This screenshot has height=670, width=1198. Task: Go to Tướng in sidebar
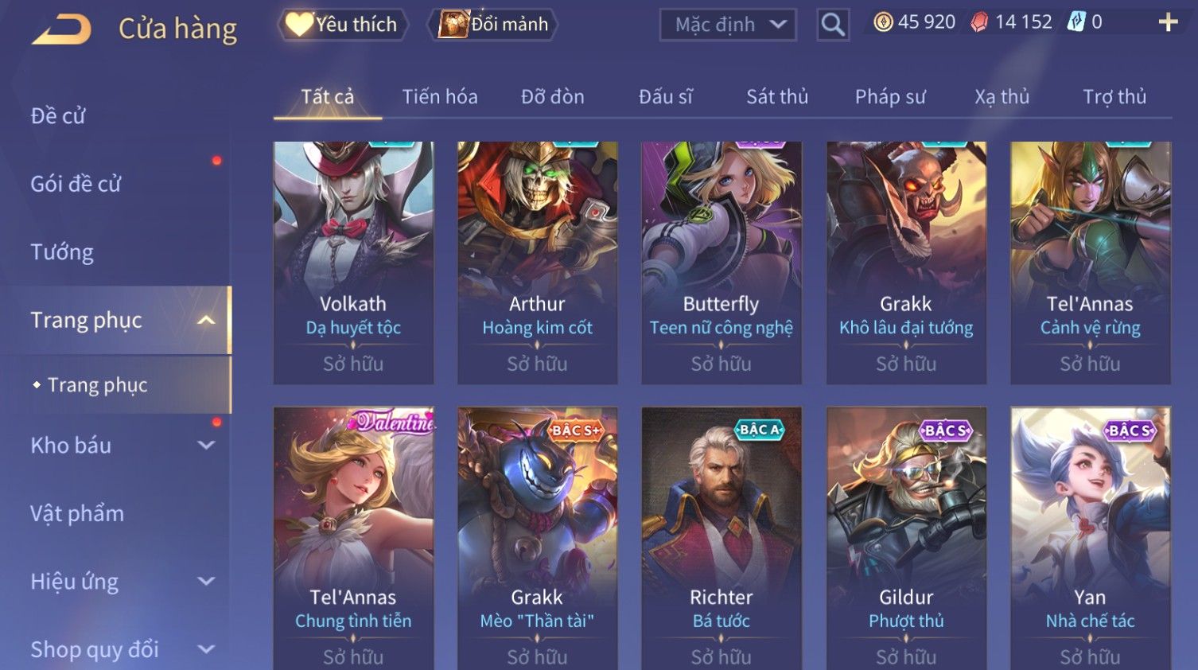point(62,252)
